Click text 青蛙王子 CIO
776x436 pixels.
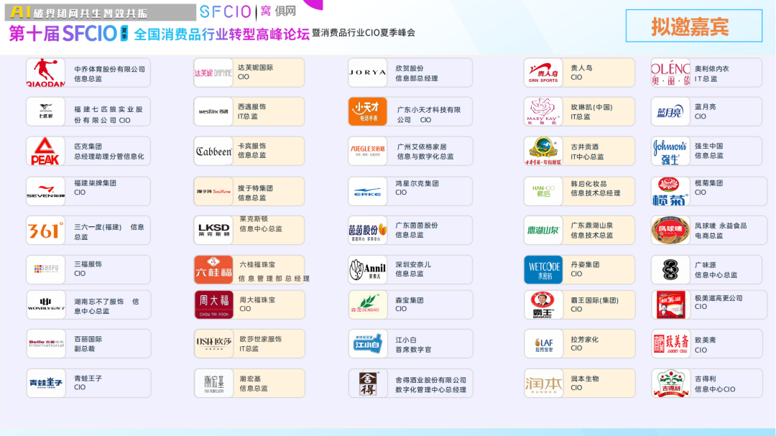[88, 383]
